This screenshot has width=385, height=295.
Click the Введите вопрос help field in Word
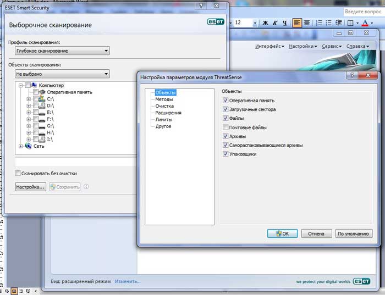(x=364, y=12)
